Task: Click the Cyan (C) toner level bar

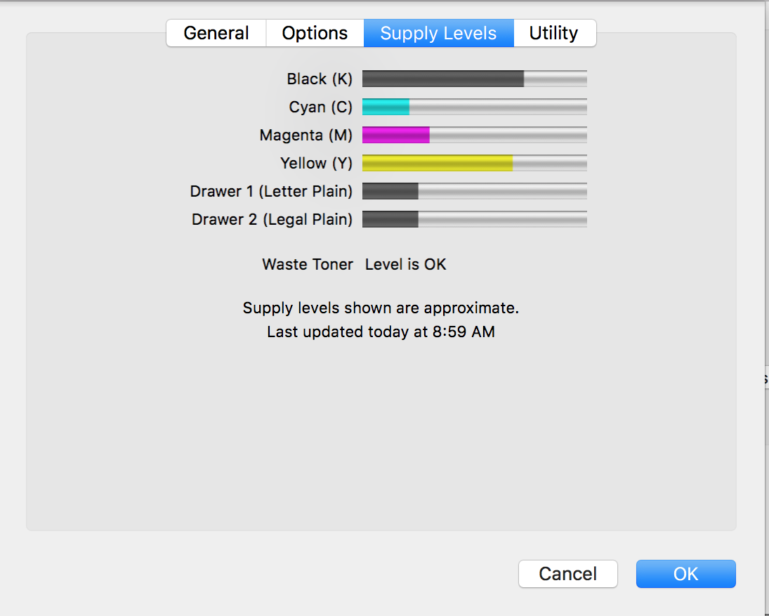Action: tap(474, 107)
